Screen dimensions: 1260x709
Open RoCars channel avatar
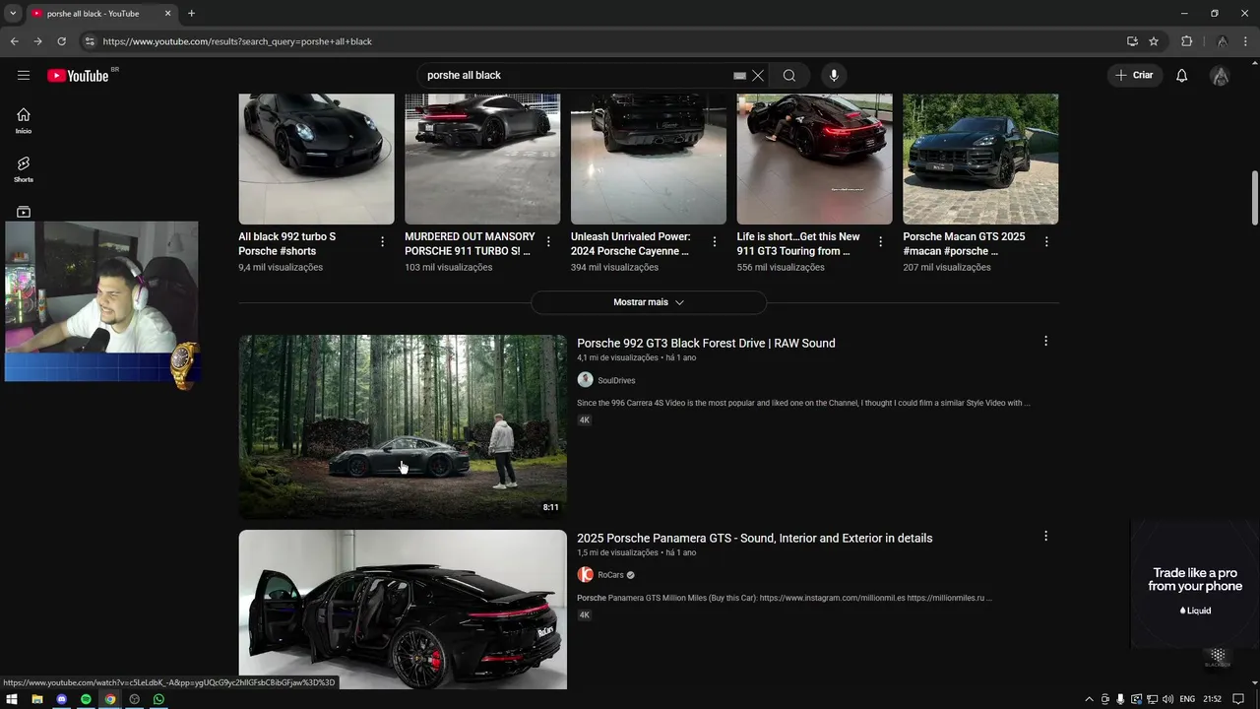click(585, 575)
